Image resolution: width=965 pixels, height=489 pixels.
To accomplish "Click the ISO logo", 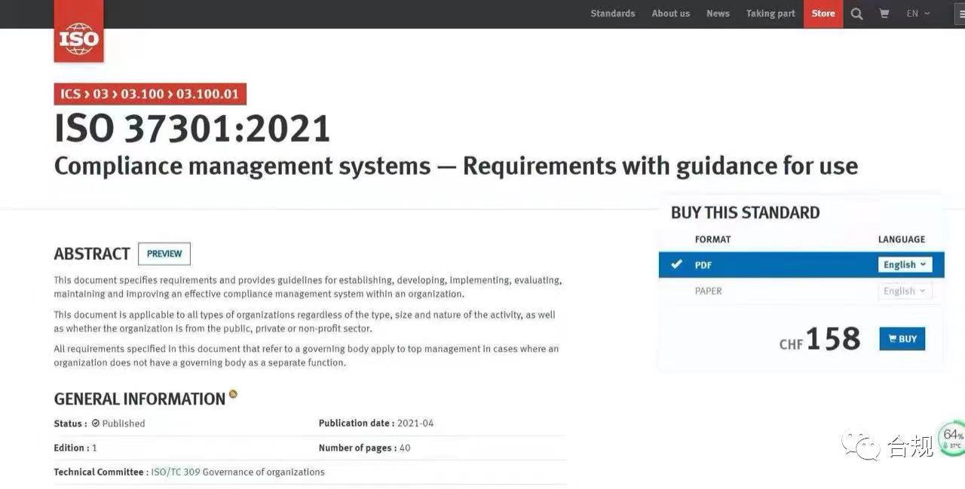I will (x=78, y=31).
